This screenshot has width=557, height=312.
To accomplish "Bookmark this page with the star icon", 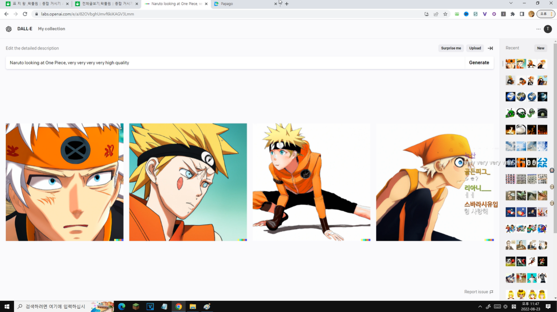I will tap(445, 14).
